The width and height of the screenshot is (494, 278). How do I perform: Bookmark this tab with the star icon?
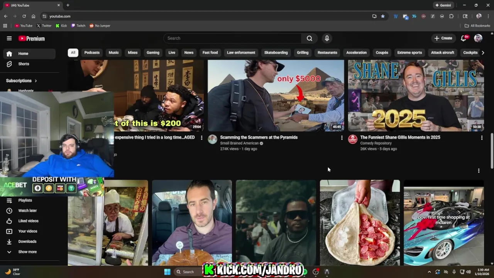pos(383,16)
